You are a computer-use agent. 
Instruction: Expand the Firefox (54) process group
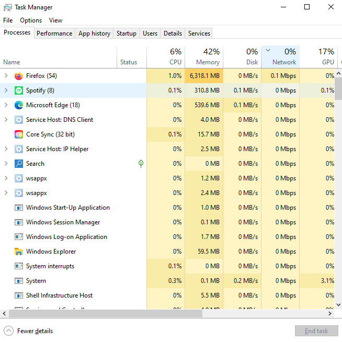point(6,76)
